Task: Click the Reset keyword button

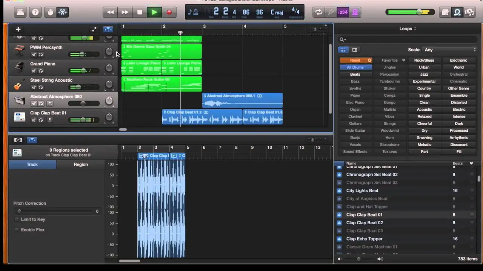Action: [355, 60]
